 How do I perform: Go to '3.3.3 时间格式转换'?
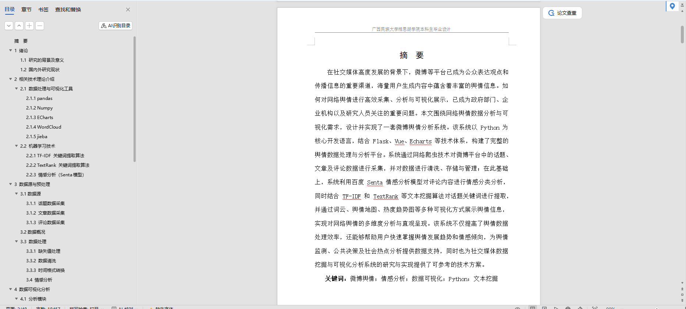(45, 270)
